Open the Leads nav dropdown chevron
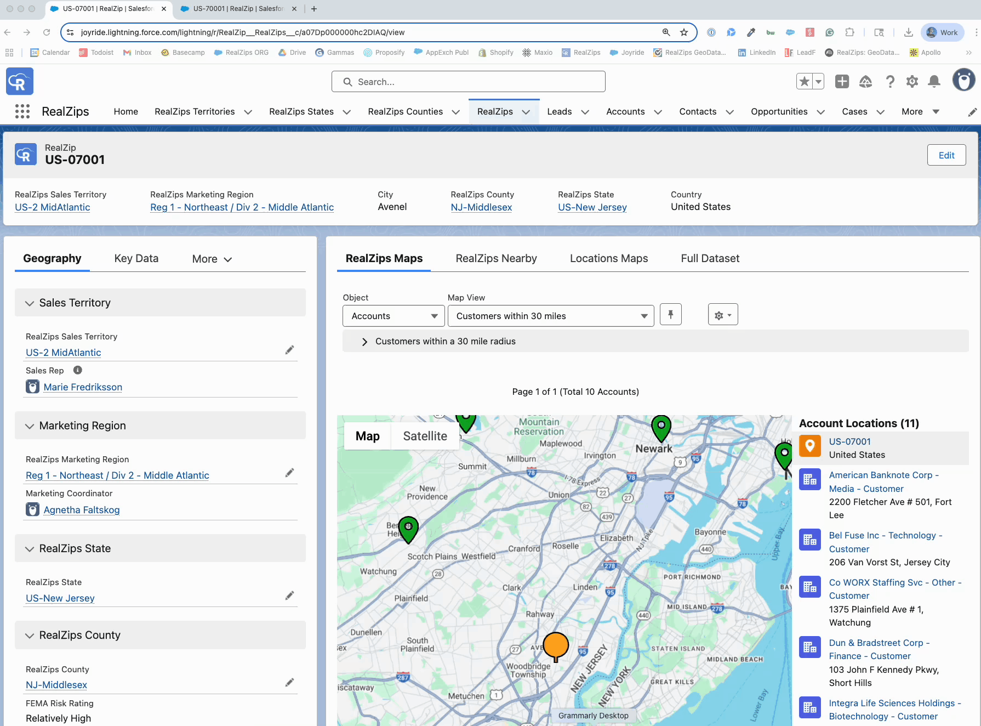The image size is (981, 726). (x=585, y=112)
